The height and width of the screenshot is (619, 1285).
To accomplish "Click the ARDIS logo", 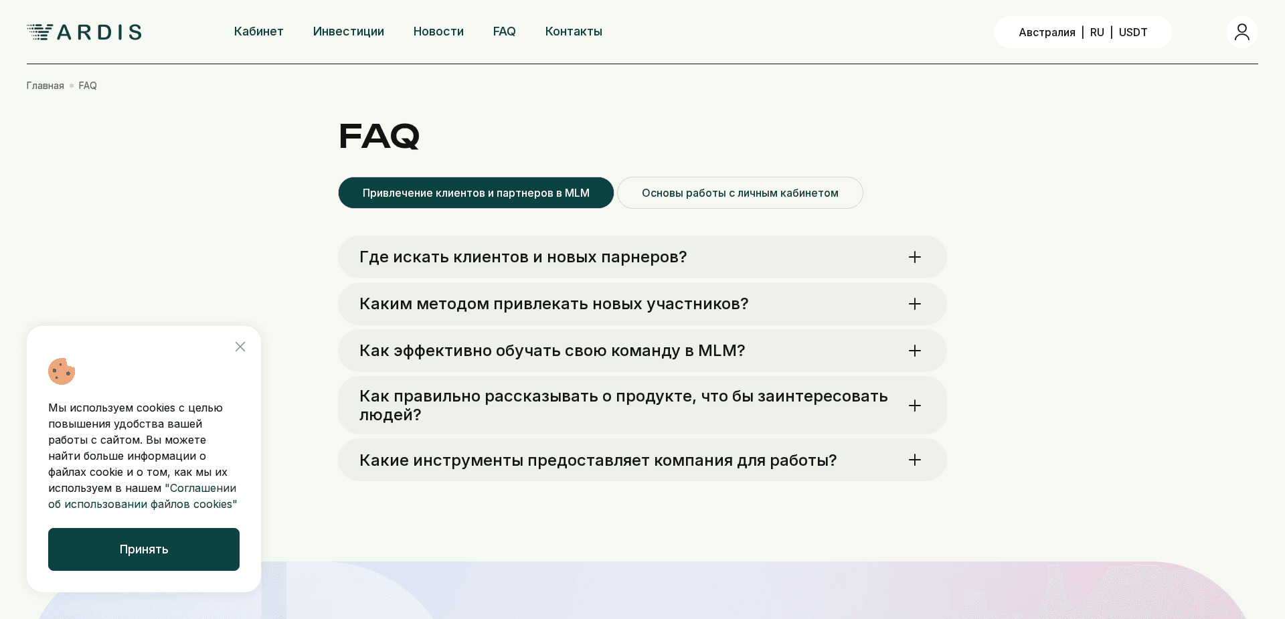I will (x=84, y=32).
